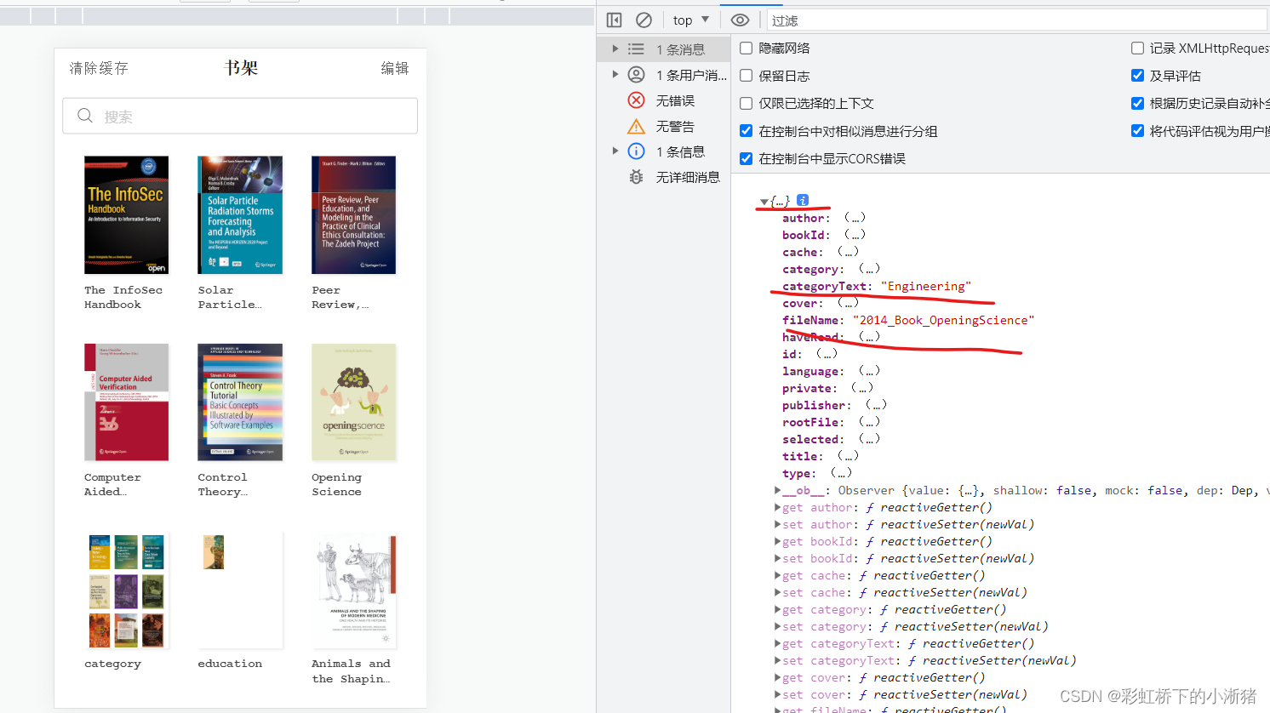Expand get cover reactiveGetter entry
1270x713 pixels.
click(777, 677)
